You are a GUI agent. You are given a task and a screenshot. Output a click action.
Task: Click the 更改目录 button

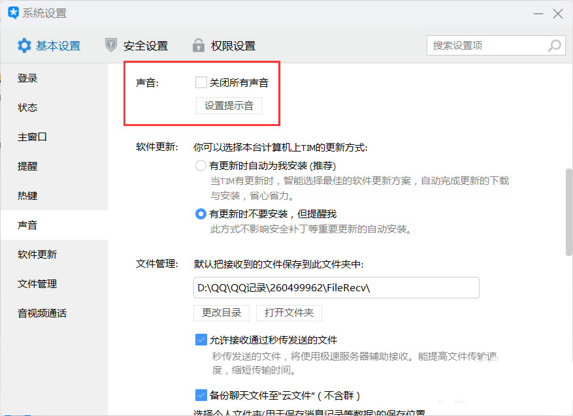point(221,313)
